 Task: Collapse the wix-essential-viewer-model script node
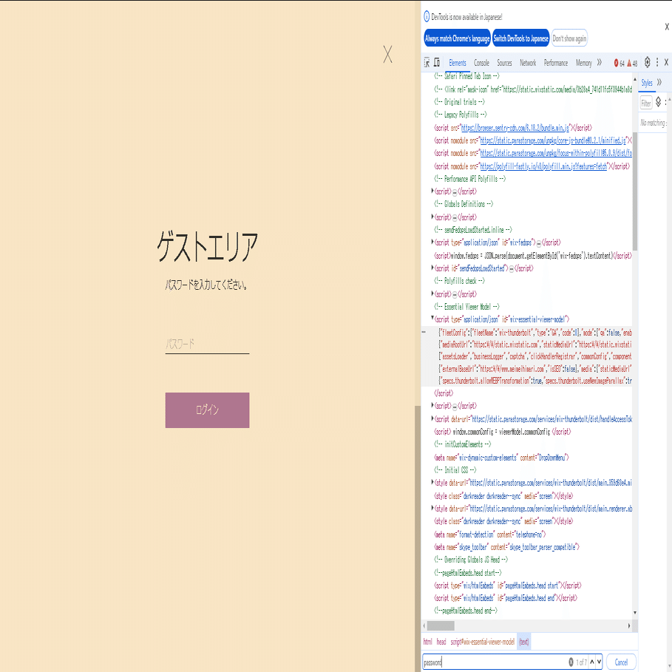point(432,318)
